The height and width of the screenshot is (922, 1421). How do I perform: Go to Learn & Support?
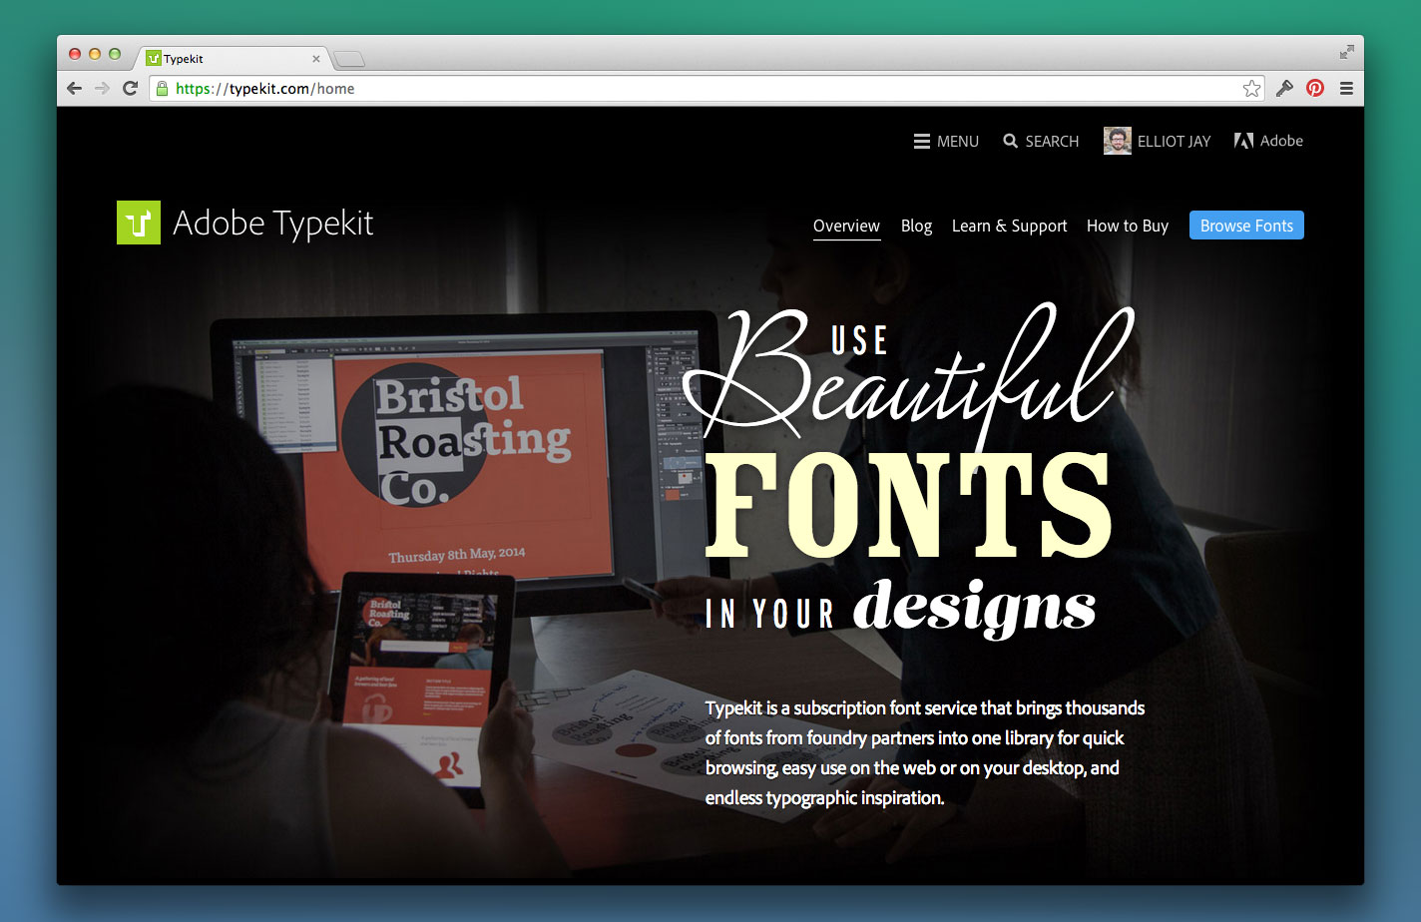[x=1009, y=226]
